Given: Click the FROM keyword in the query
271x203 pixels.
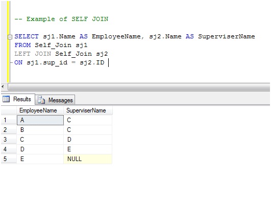Looking at the screenshot, I should 22,45.
